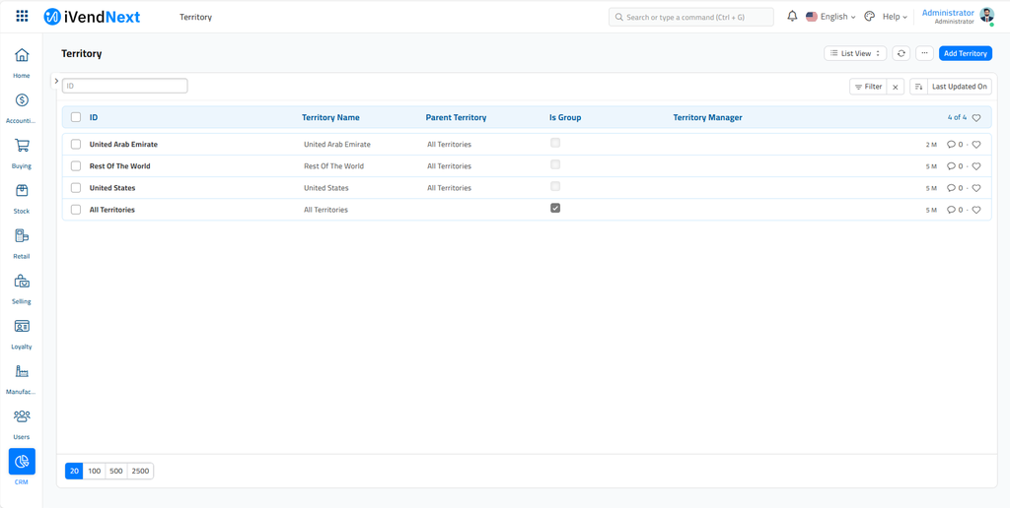Open the three-dots more menu
Viewport: 1010px width, 508px height.
pyautogui.click(x=924, y=53)
